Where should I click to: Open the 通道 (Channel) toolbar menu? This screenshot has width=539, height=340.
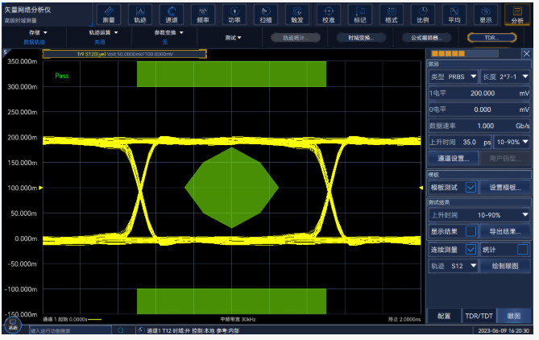click(172, 15)
